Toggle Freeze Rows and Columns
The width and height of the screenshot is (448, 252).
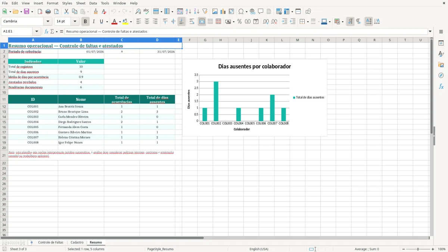[x=287, y=12]
